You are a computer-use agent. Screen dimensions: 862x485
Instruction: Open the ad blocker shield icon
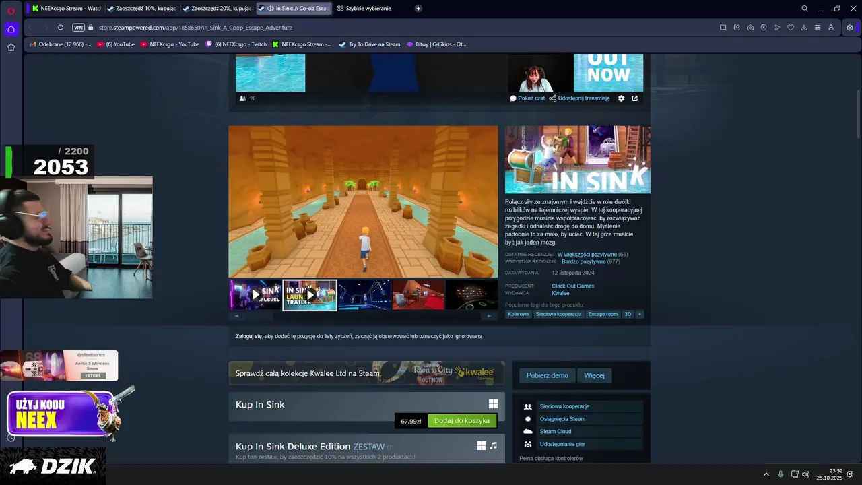click(764, 28)
